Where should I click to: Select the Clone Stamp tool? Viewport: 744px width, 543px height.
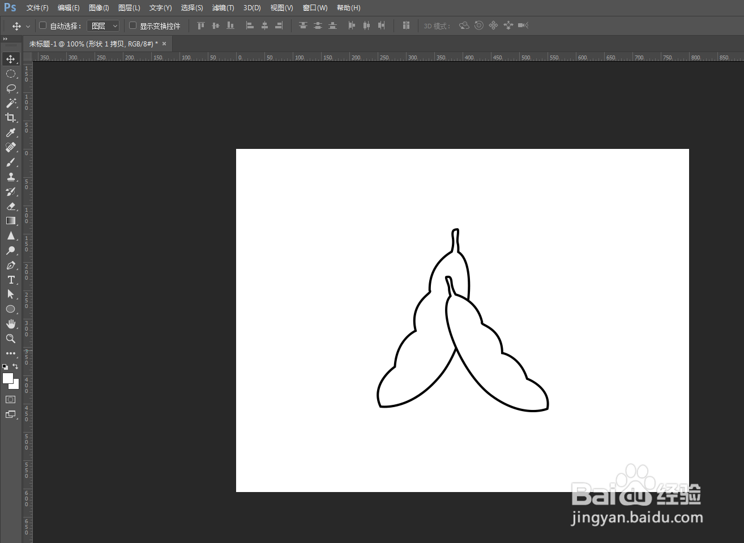(11, 177)
